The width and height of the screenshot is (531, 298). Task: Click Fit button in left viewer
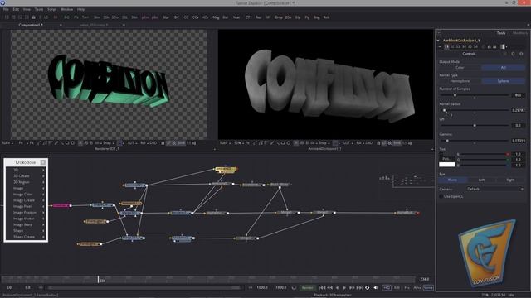point(32,143)
